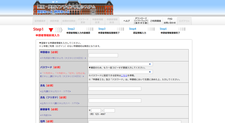Open FAQ・お問い合わせ in the navigation bar
The height and width of the screenshot is (123, 225).
click(170, 21)
